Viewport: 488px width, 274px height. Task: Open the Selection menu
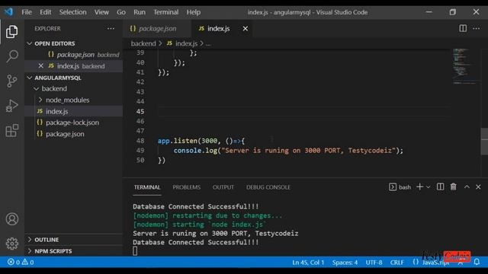click(73, 12)
